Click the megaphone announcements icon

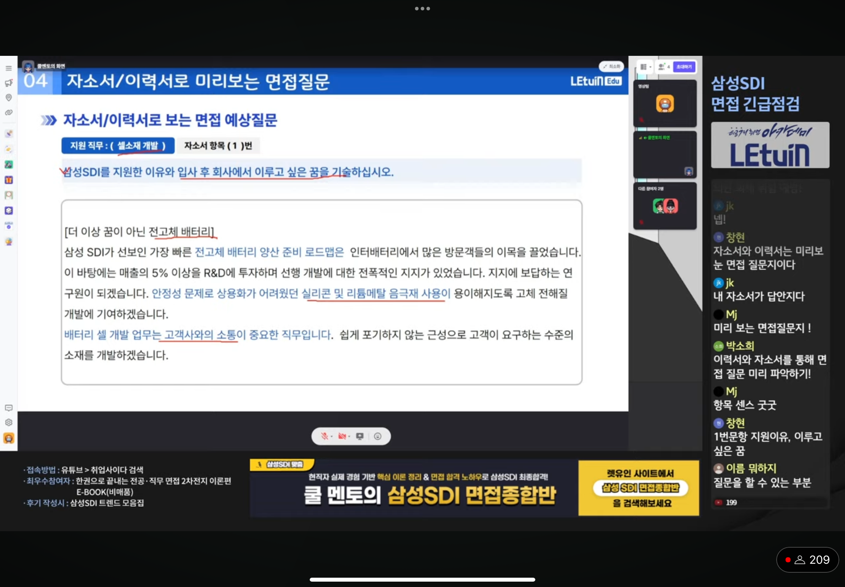(9, 83)
